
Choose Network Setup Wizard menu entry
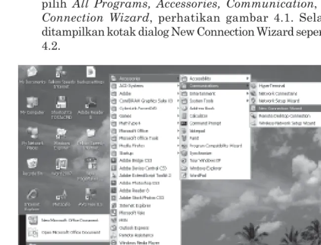[285, 101]
